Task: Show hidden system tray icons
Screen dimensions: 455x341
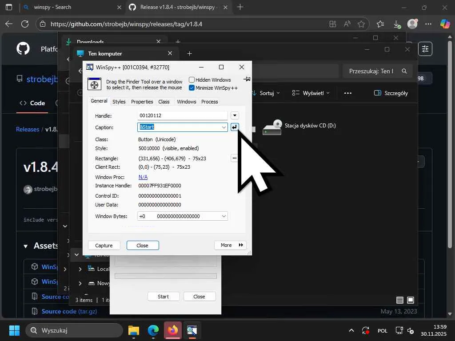Action: [351, 330]
